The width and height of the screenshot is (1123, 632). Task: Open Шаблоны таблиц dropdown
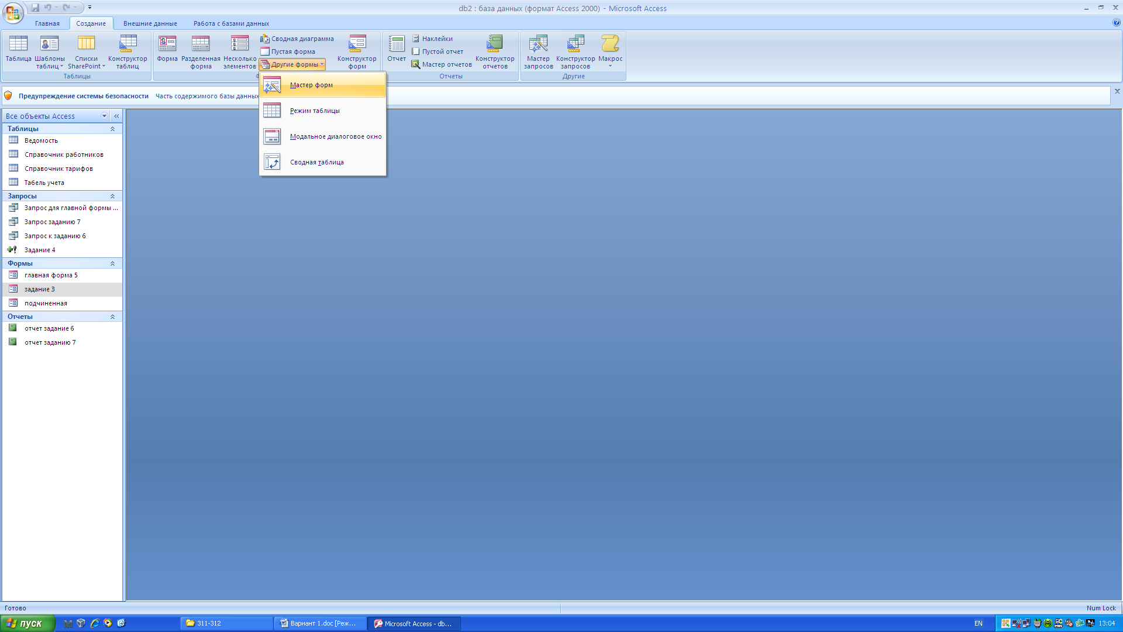50,52
